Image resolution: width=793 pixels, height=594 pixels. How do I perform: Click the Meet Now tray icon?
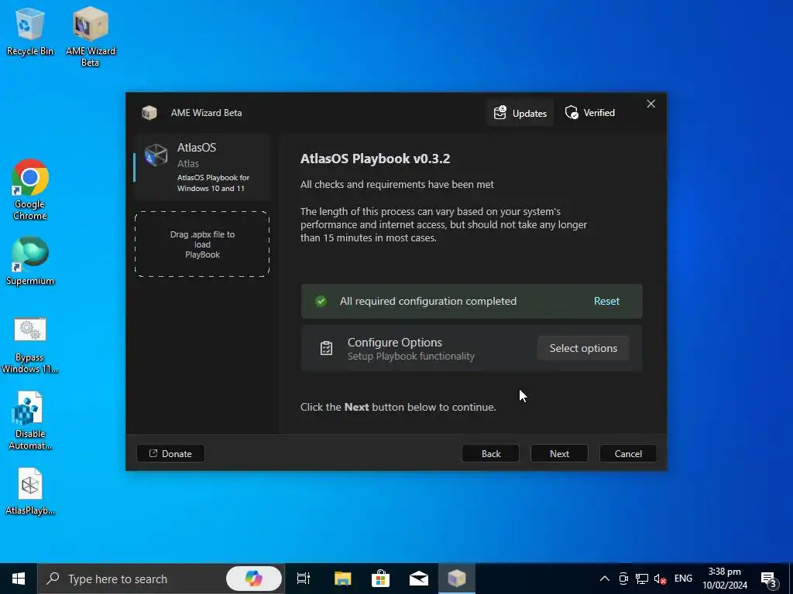[623, 579]
